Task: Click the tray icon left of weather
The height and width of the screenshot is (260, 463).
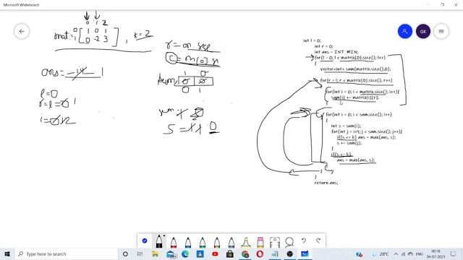Action: point(359,253)
